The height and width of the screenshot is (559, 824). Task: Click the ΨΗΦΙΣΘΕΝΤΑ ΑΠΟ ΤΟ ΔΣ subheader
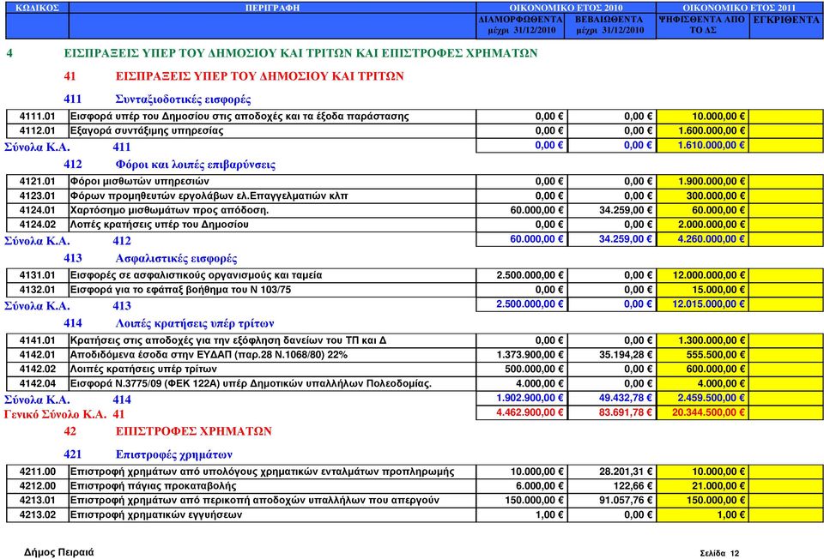tap(703, 25)
